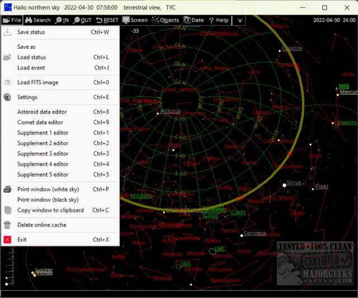Image resolution: width=358 pixels, height=298 pixels.
Task: Click the Sirius star label on map
Action: click(294, 183)
